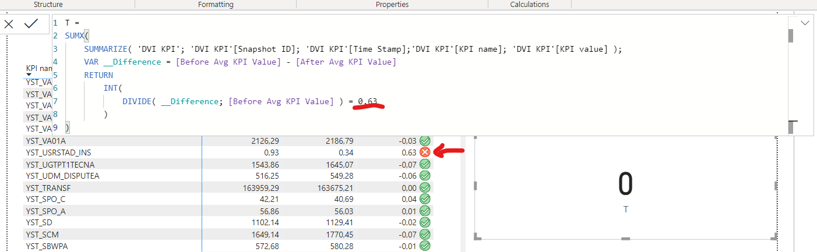The image size is (817, 252).
Task: Commit the formula with checkmark icon
Action: pyautogui.click(x=31, y=23)
